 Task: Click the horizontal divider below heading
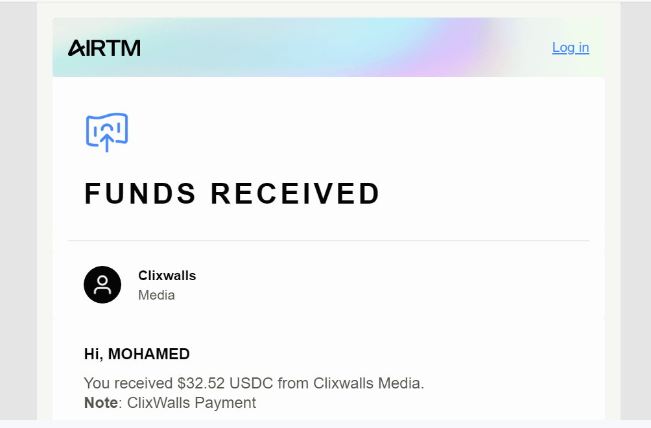click(328, 241)
